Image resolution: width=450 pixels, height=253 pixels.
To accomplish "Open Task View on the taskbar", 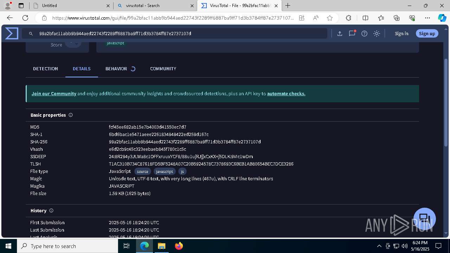I will click(127, 246).
